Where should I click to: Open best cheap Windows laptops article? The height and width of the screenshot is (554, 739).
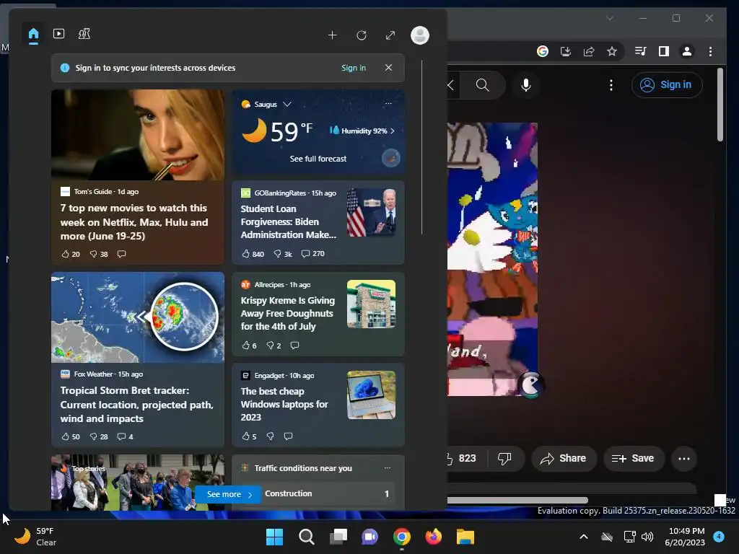[x=284, y=404]
